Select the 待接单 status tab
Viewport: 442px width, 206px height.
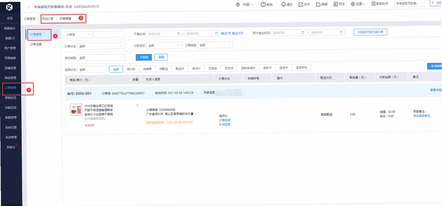tap(148, 69)
